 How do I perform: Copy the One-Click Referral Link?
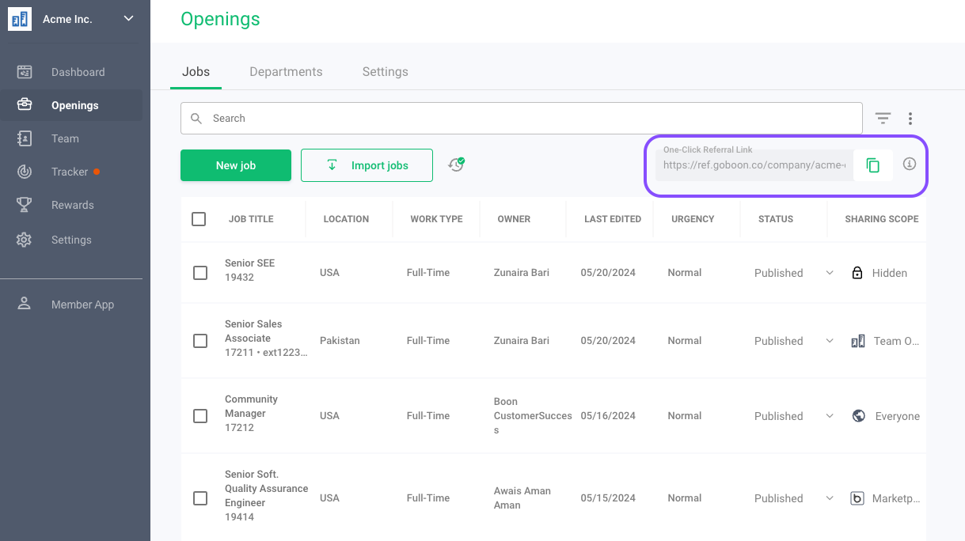[x=872, y=165]
